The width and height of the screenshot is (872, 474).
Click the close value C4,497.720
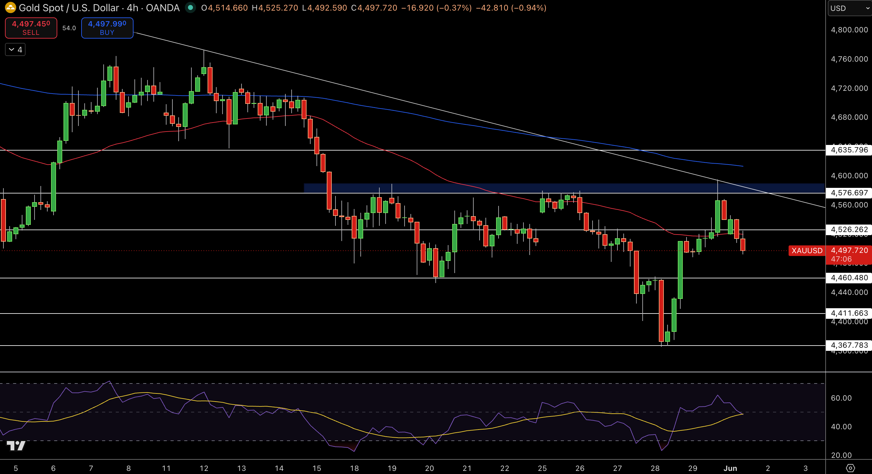(374, 8)
